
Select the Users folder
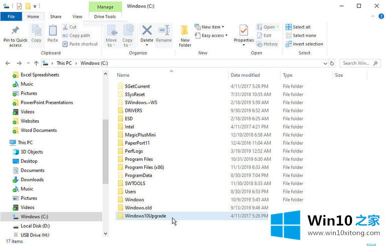[130, 191]
